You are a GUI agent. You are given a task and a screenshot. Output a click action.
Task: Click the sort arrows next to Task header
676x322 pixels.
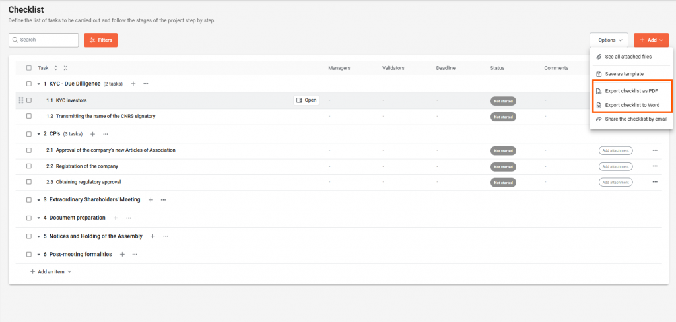point(56,68)
